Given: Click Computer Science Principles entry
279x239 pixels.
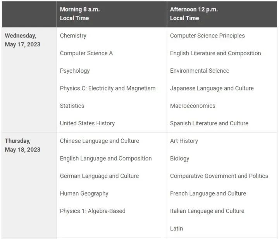Looking at the screenshot, I should pyautogui.click(x=207, y=36).
